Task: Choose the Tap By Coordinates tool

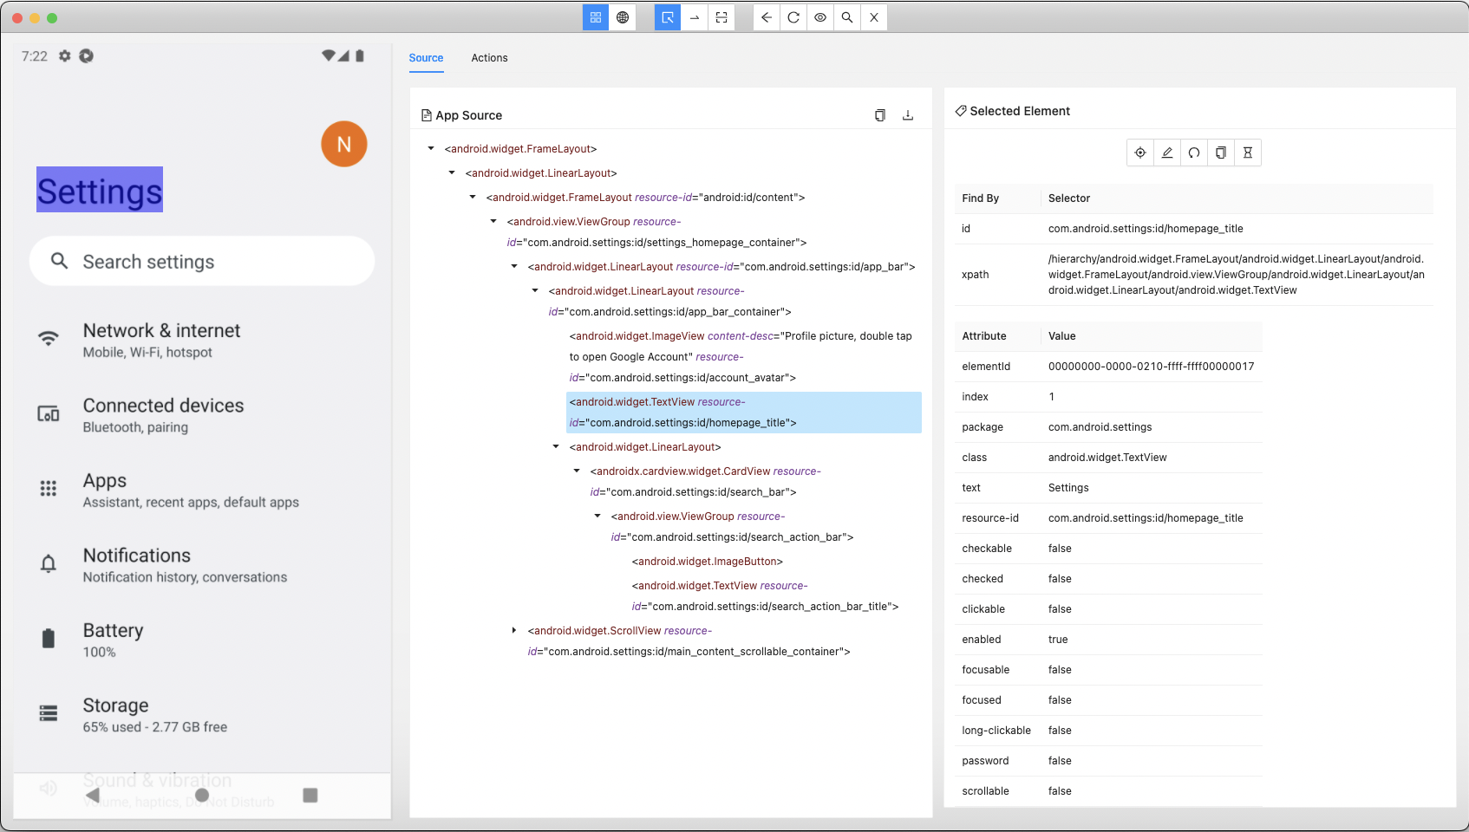Action: tap(721, 17)
